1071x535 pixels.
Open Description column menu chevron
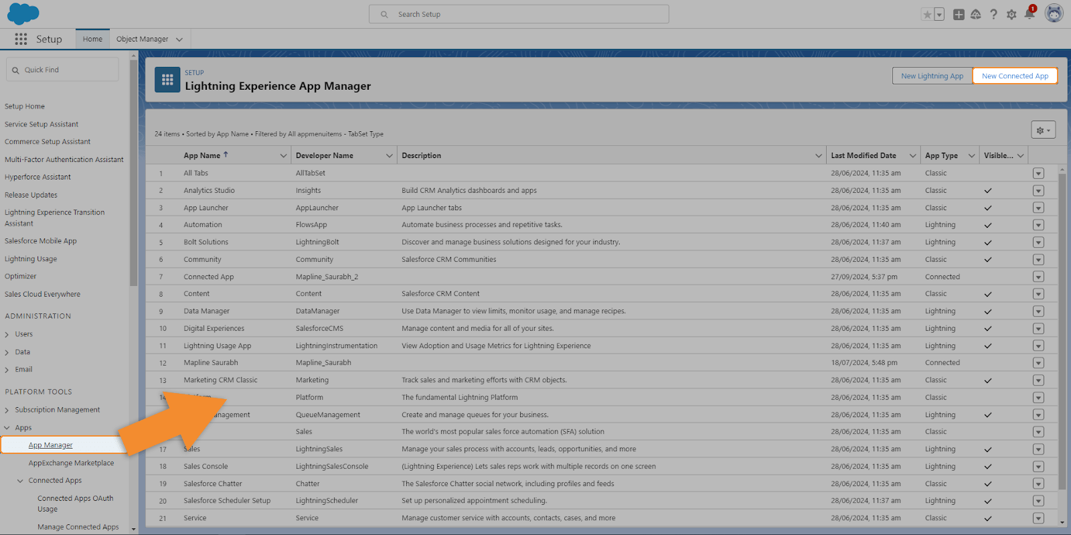818,155
